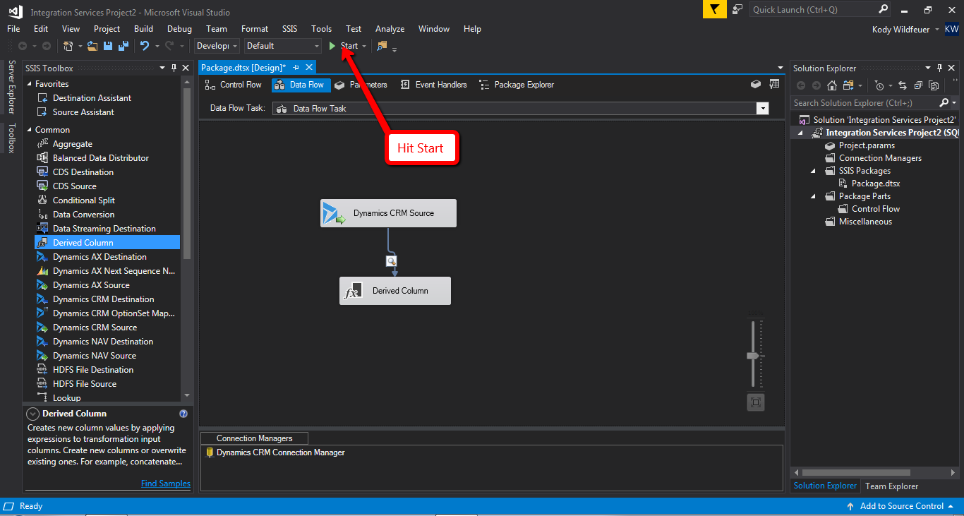The width and height of the screenshot is (964, 516).
Task: Open the Variables icon in the designer
Action: [756, 84]
